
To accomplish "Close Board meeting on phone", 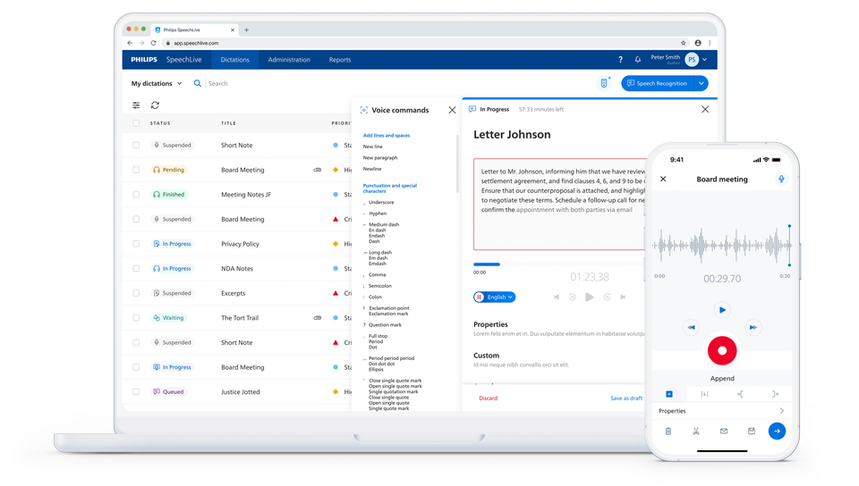I will coord(663,179).
